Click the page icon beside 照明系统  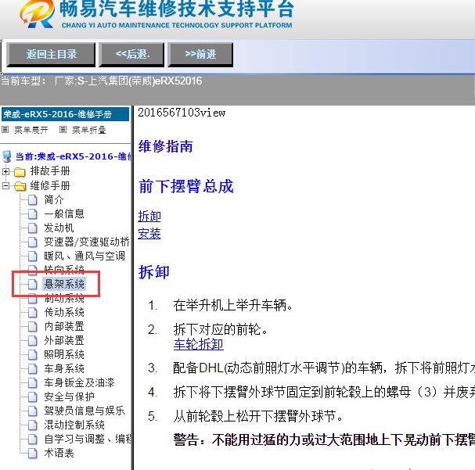click(32, 354)
